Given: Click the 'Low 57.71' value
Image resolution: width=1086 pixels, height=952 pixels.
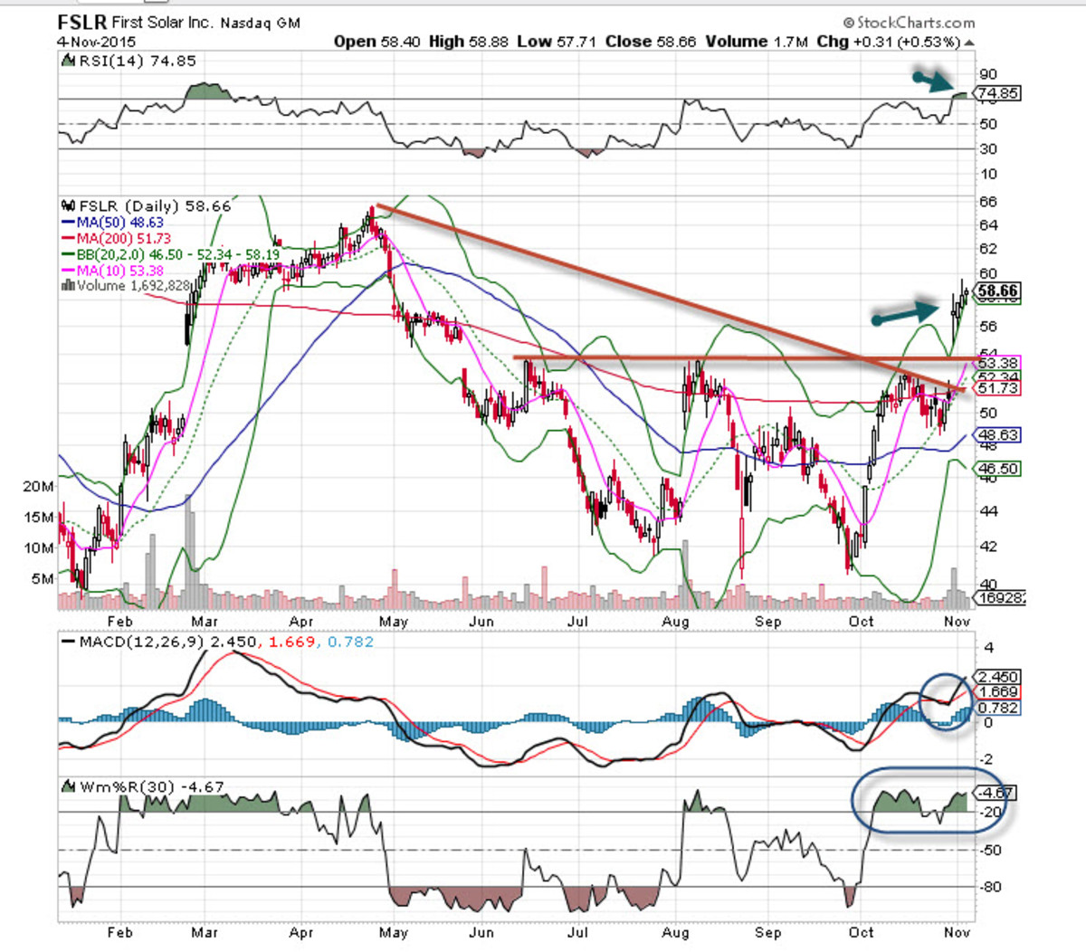Looking at the screenshot, I should (x=557, y=42).
